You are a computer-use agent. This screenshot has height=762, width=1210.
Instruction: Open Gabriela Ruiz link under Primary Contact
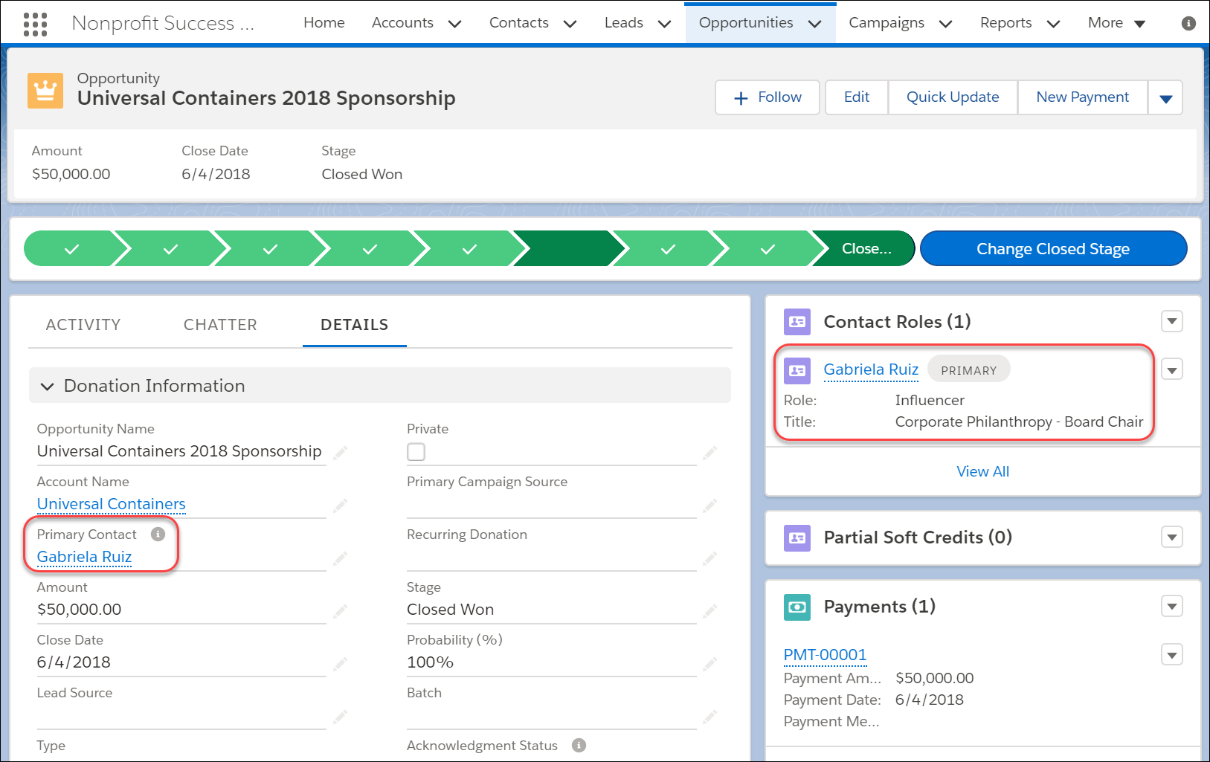[84, 557]
